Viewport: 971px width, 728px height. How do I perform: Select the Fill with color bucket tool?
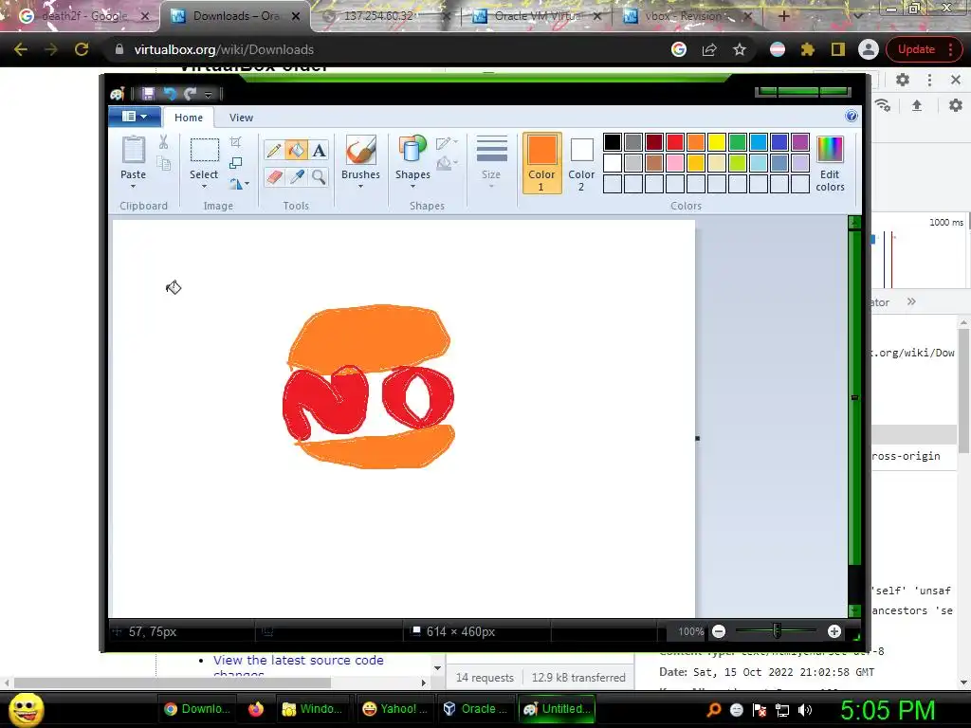(297, 151)
